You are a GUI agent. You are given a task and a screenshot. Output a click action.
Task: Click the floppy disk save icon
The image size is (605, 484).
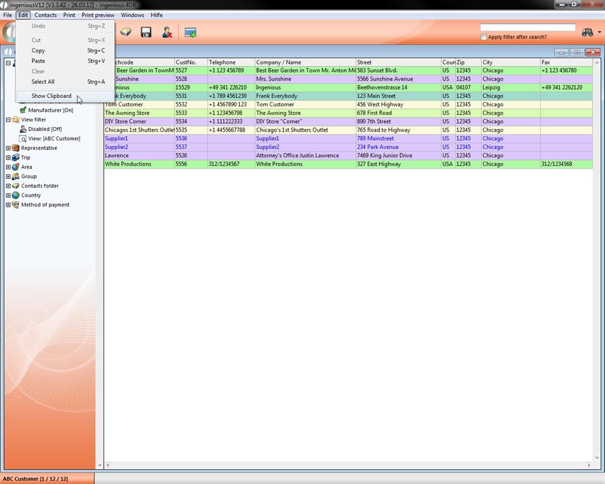click(146, 32)
